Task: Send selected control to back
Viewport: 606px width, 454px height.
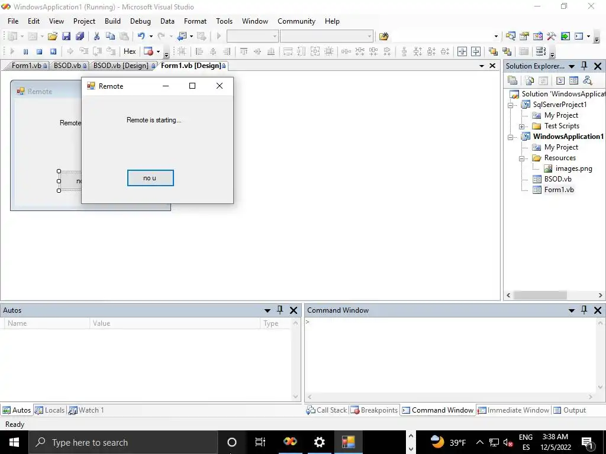Action: (507, 51)
